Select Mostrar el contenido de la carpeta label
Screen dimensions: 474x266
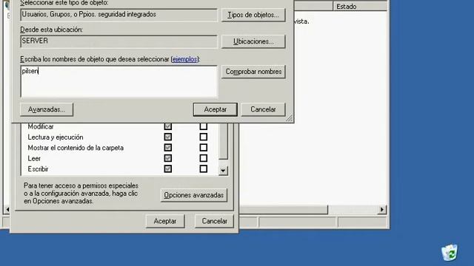click(x=76, y=148)
